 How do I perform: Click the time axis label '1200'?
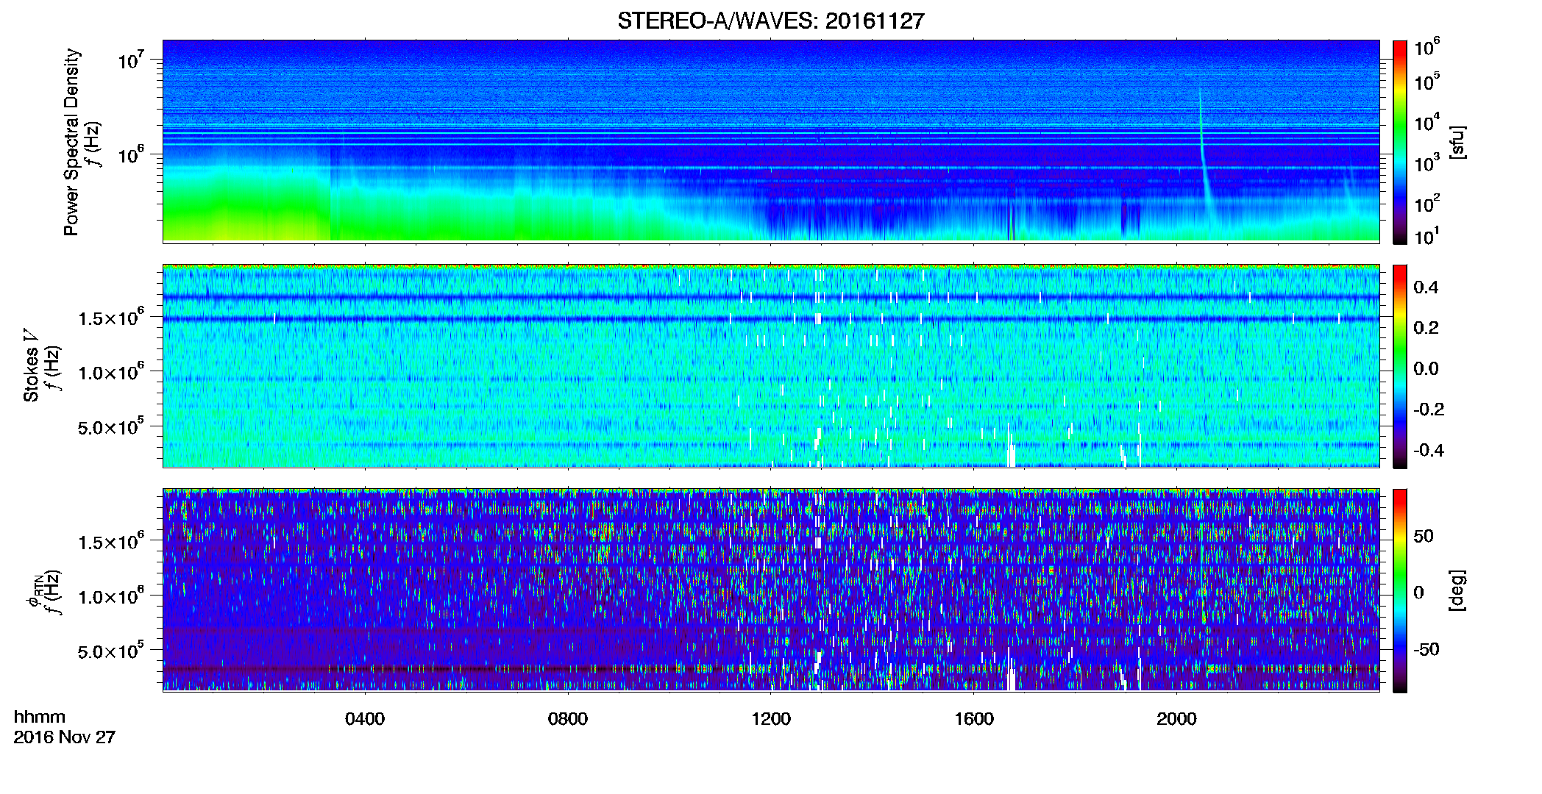[771, 719]
